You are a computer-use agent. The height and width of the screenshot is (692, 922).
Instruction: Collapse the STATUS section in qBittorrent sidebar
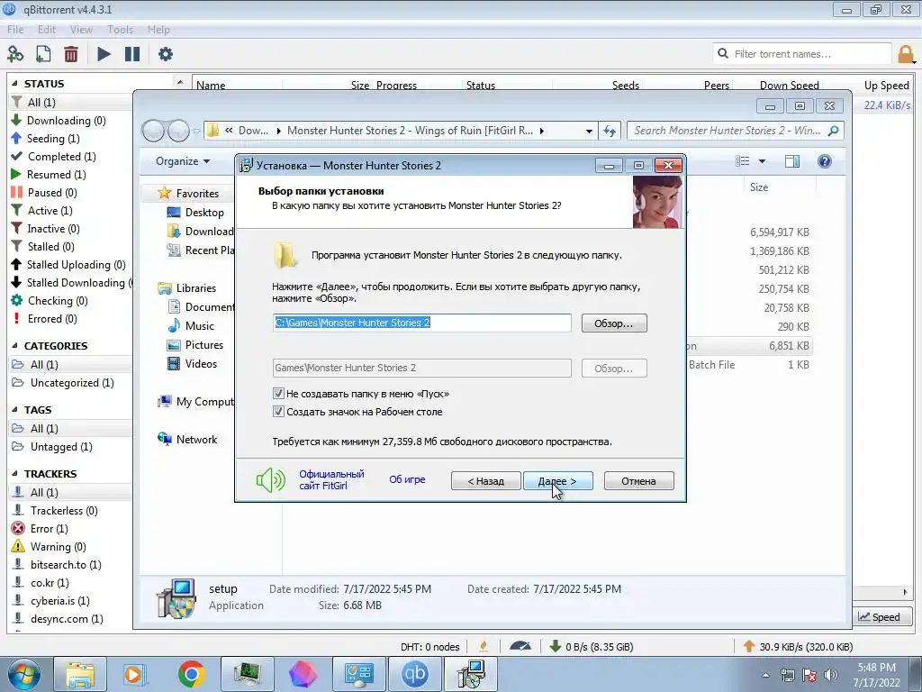14,84
